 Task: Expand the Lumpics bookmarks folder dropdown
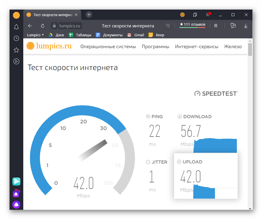[35, 35]
